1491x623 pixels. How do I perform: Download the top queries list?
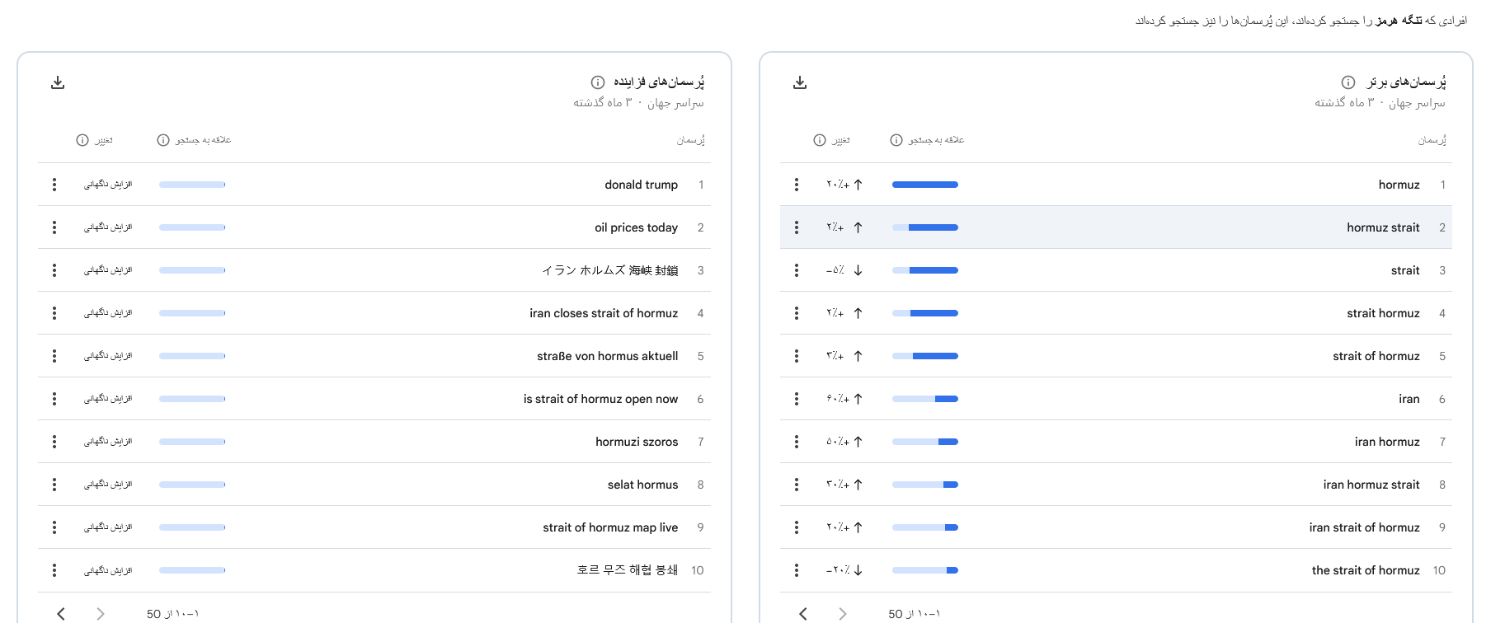799,82
